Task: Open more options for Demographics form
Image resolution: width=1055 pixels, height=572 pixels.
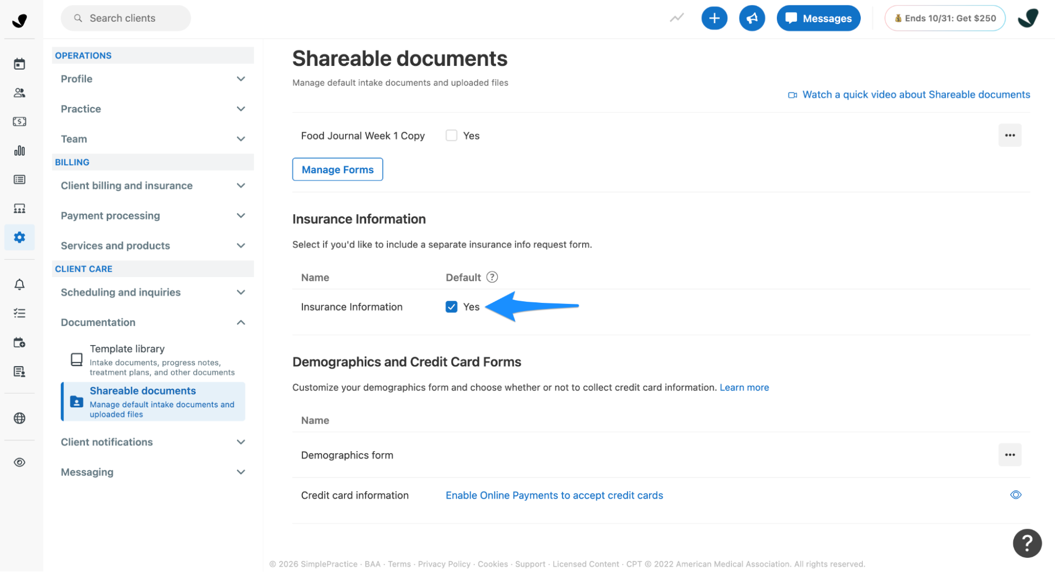Action: pos(1010,455)
